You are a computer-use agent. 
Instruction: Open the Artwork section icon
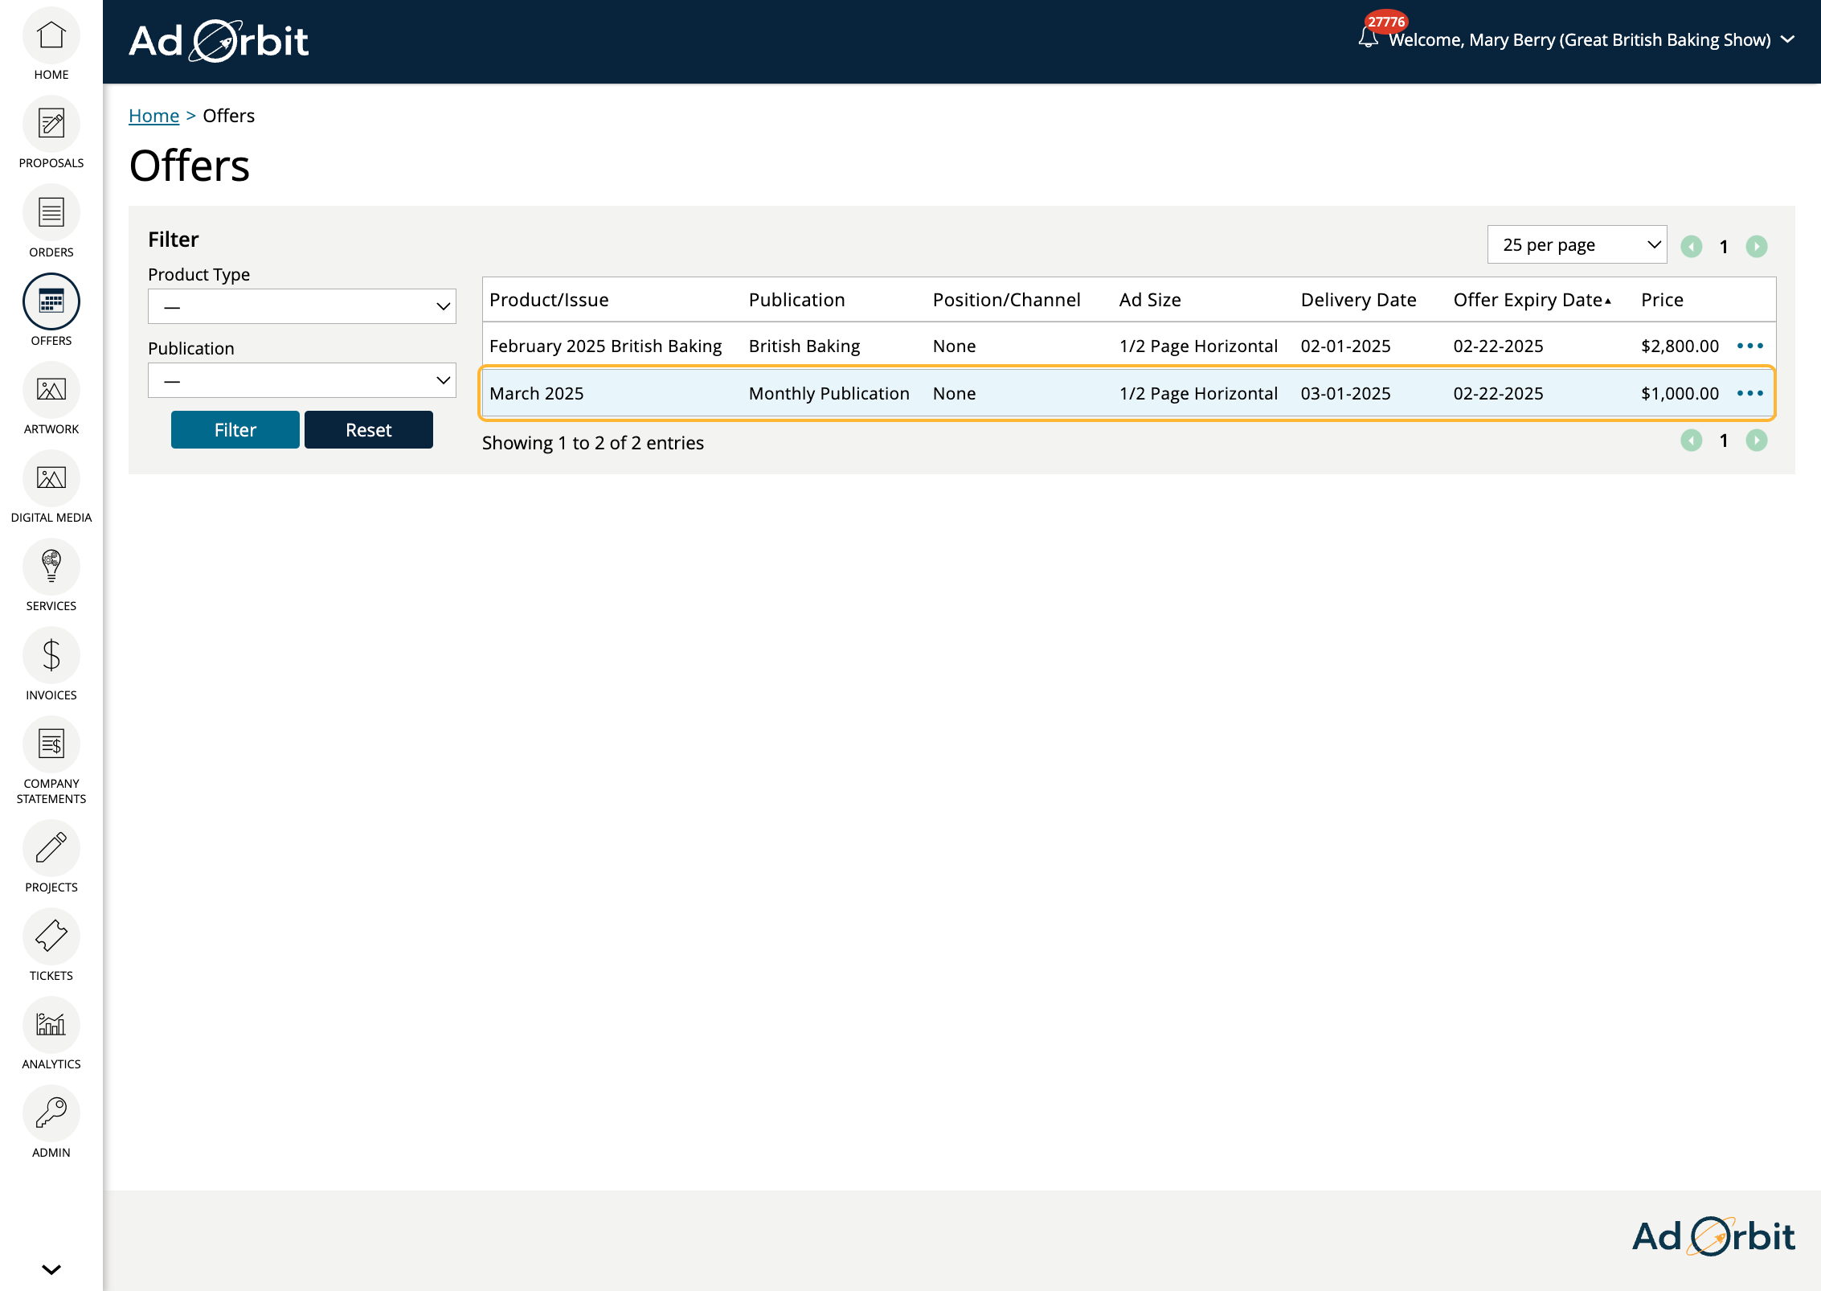51,391
